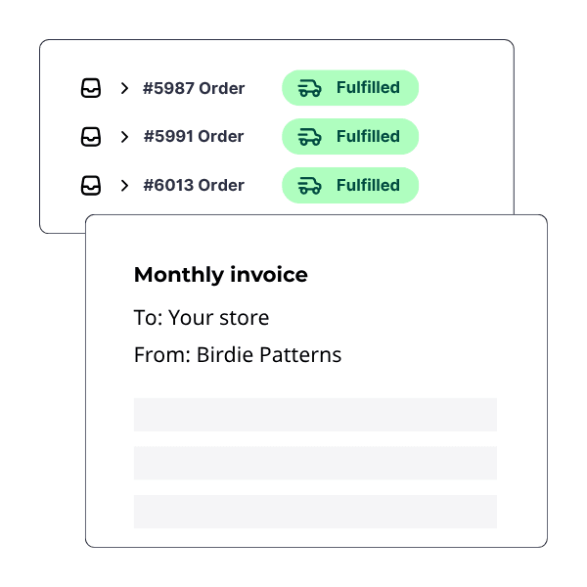Viewport: 587px width, 587px height.
Task: Click the first gray invoice line placeholder
Action: point(315,415)
